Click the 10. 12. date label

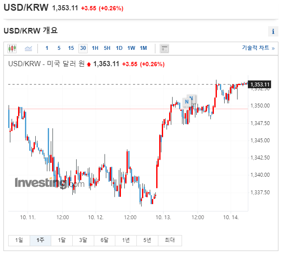(96, 217)
